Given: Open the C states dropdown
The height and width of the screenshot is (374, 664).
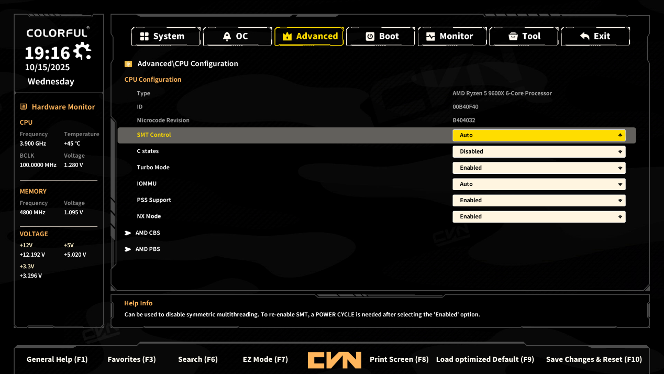Looking at the screenshot, I should click(x=539, y=151).
